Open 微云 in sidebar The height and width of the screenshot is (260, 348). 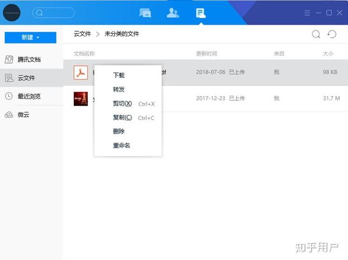[32, 115]
